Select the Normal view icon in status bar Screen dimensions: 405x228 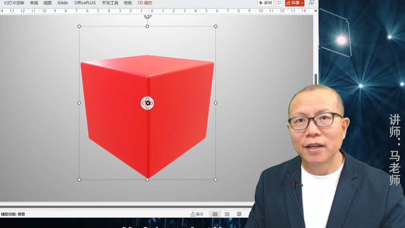pos(215,214)
